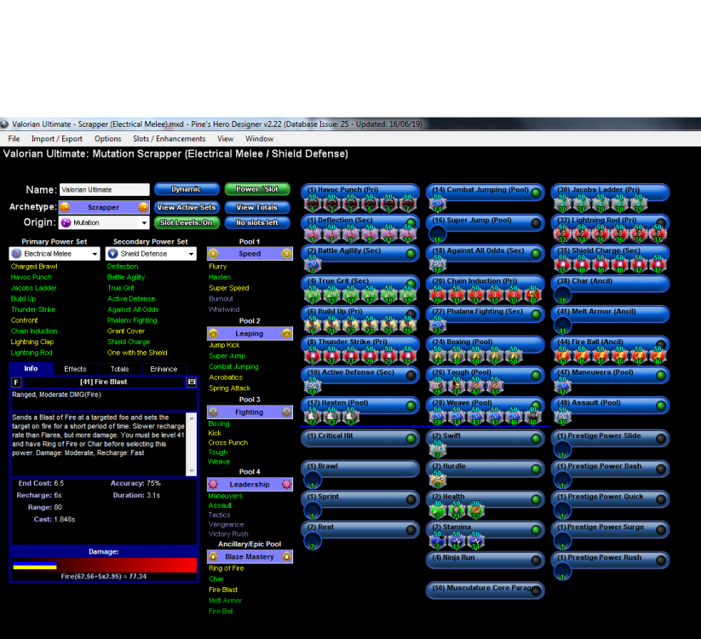The height and width of the screenshot is (639, 701).
Task: Click the left icon on Blaze Mastery header
Action: point(213,556)
